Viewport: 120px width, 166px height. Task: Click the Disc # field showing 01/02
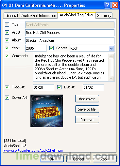tap(93, 87)
